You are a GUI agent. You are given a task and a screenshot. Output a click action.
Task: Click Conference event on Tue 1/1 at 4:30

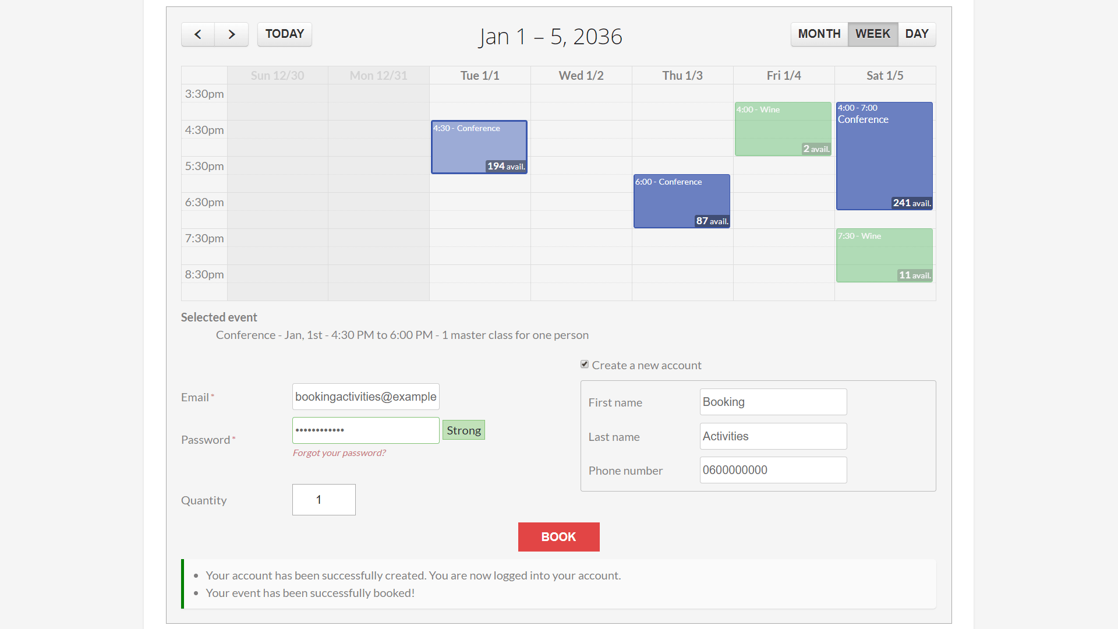tap(479, 147)
